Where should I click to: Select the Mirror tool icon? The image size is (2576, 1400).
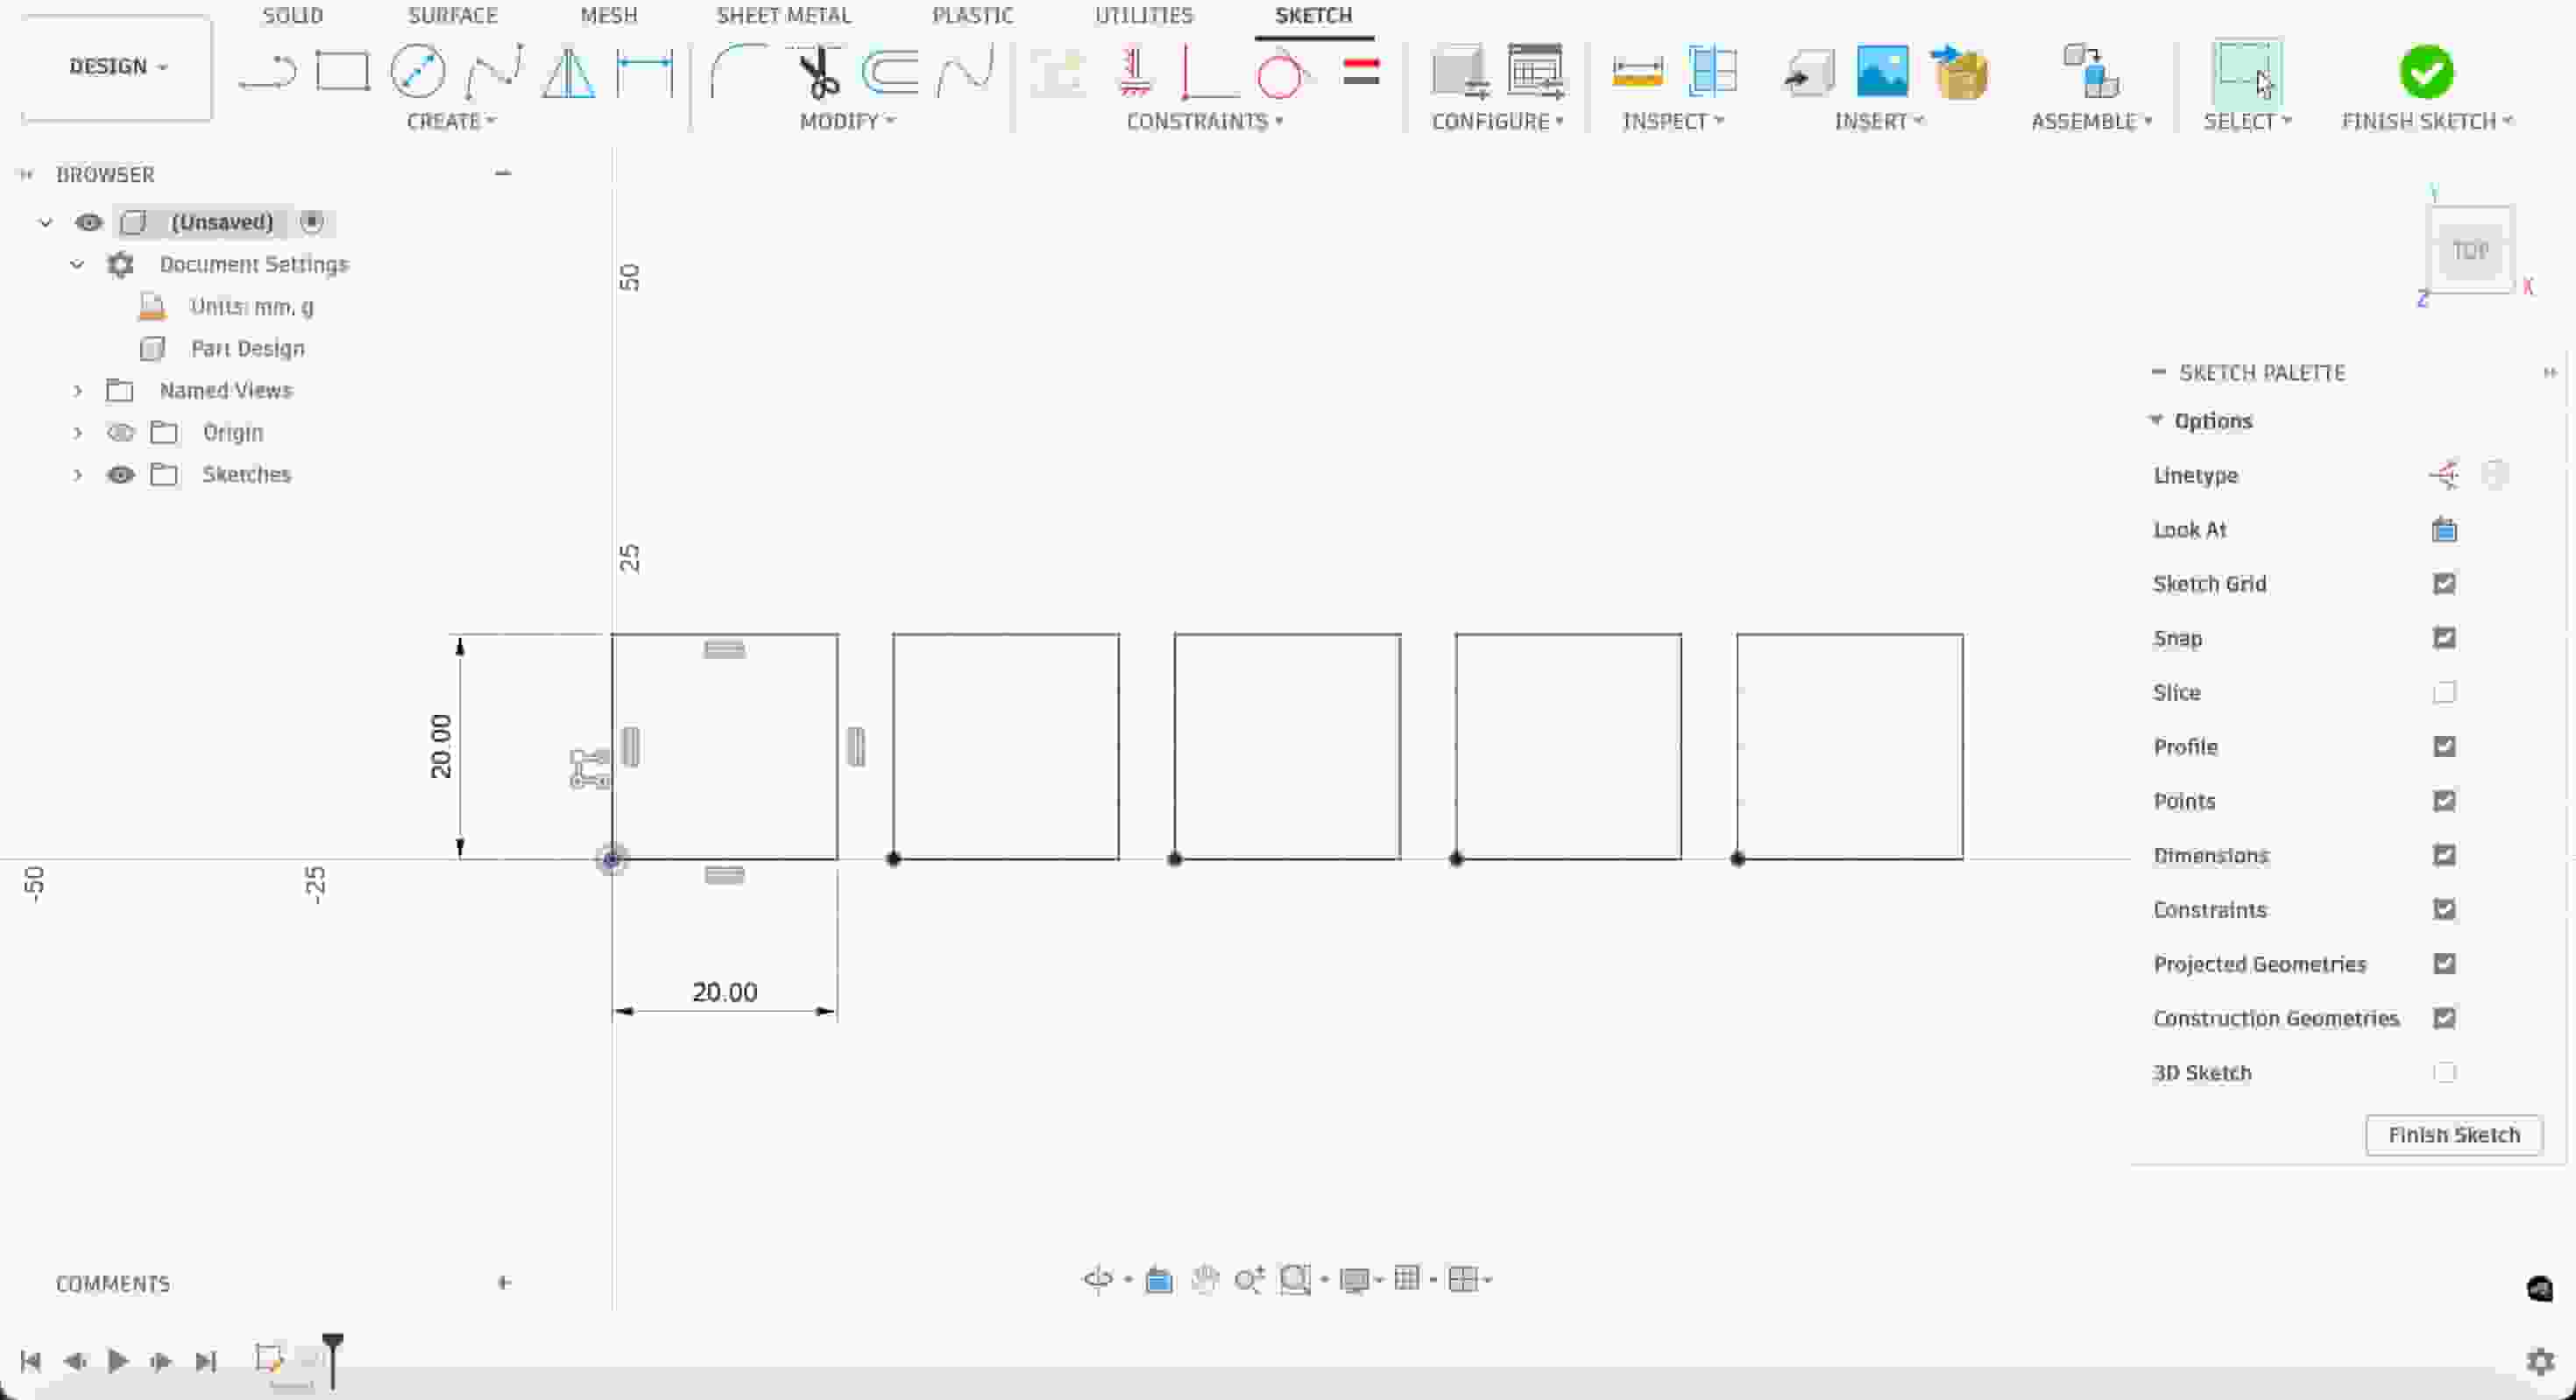coord(568,71)
